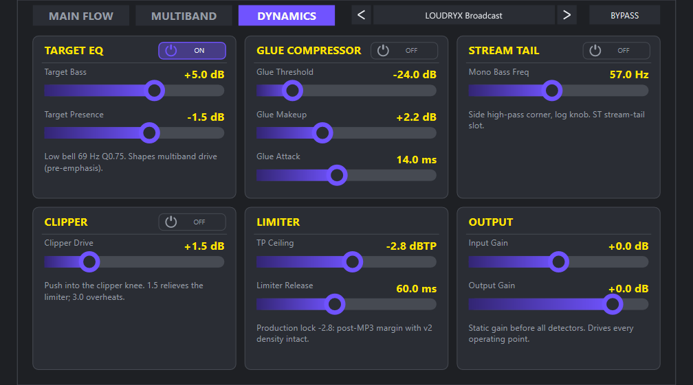Go to next preset with right arrow
Screen dimensions: 693x385
pyautogui.click(x=566, y=15)
